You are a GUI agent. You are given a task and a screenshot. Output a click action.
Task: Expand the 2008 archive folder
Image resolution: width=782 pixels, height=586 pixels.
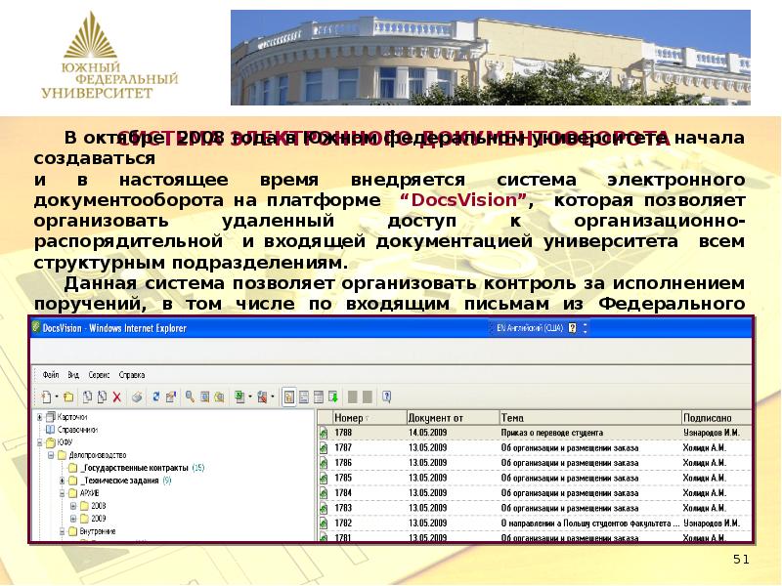(x=71, y=506)
